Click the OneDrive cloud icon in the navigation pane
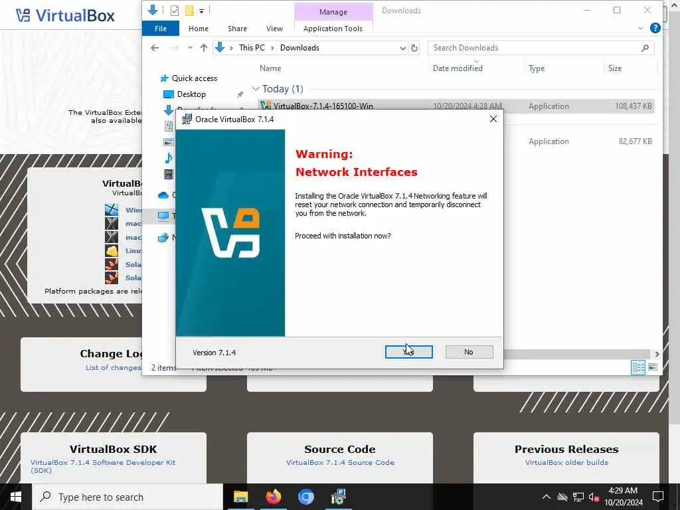Screen dimensions: 680x510 [163, 195]
